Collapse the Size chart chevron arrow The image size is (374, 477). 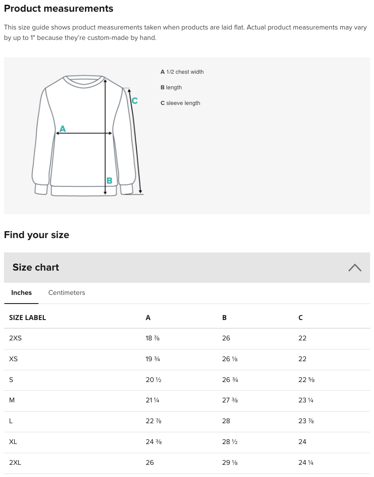(x=354, y=268)
